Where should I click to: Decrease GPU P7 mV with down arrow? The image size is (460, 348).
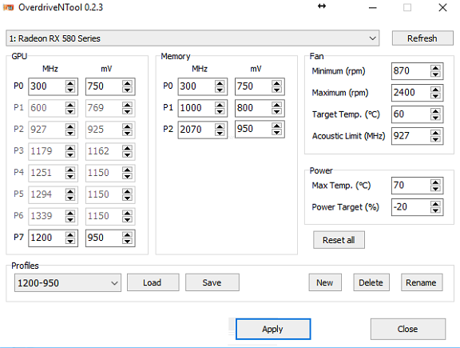click(127, 241)
